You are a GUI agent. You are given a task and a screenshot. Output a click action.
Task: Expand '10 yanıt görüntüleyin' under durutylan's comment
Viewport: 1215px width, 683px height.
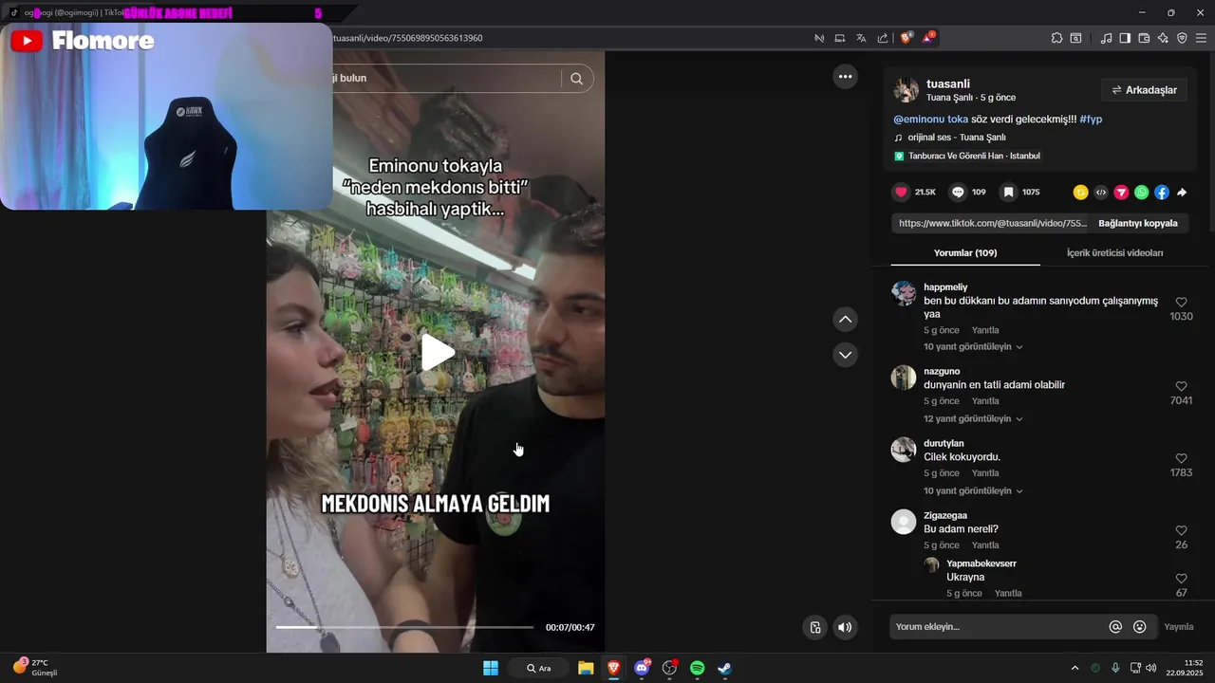point(973,491)
